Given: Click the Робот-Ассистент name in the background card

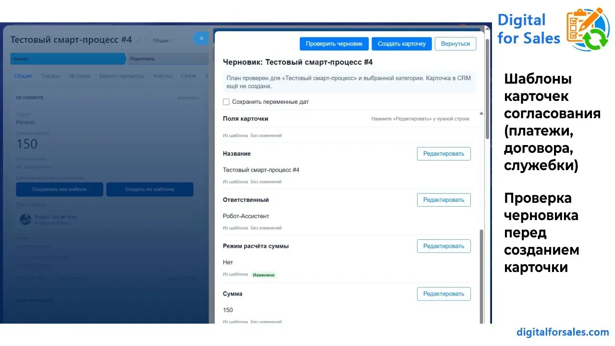Looking at the screenshot, I should pyautogui.click(x=56, y=217).
